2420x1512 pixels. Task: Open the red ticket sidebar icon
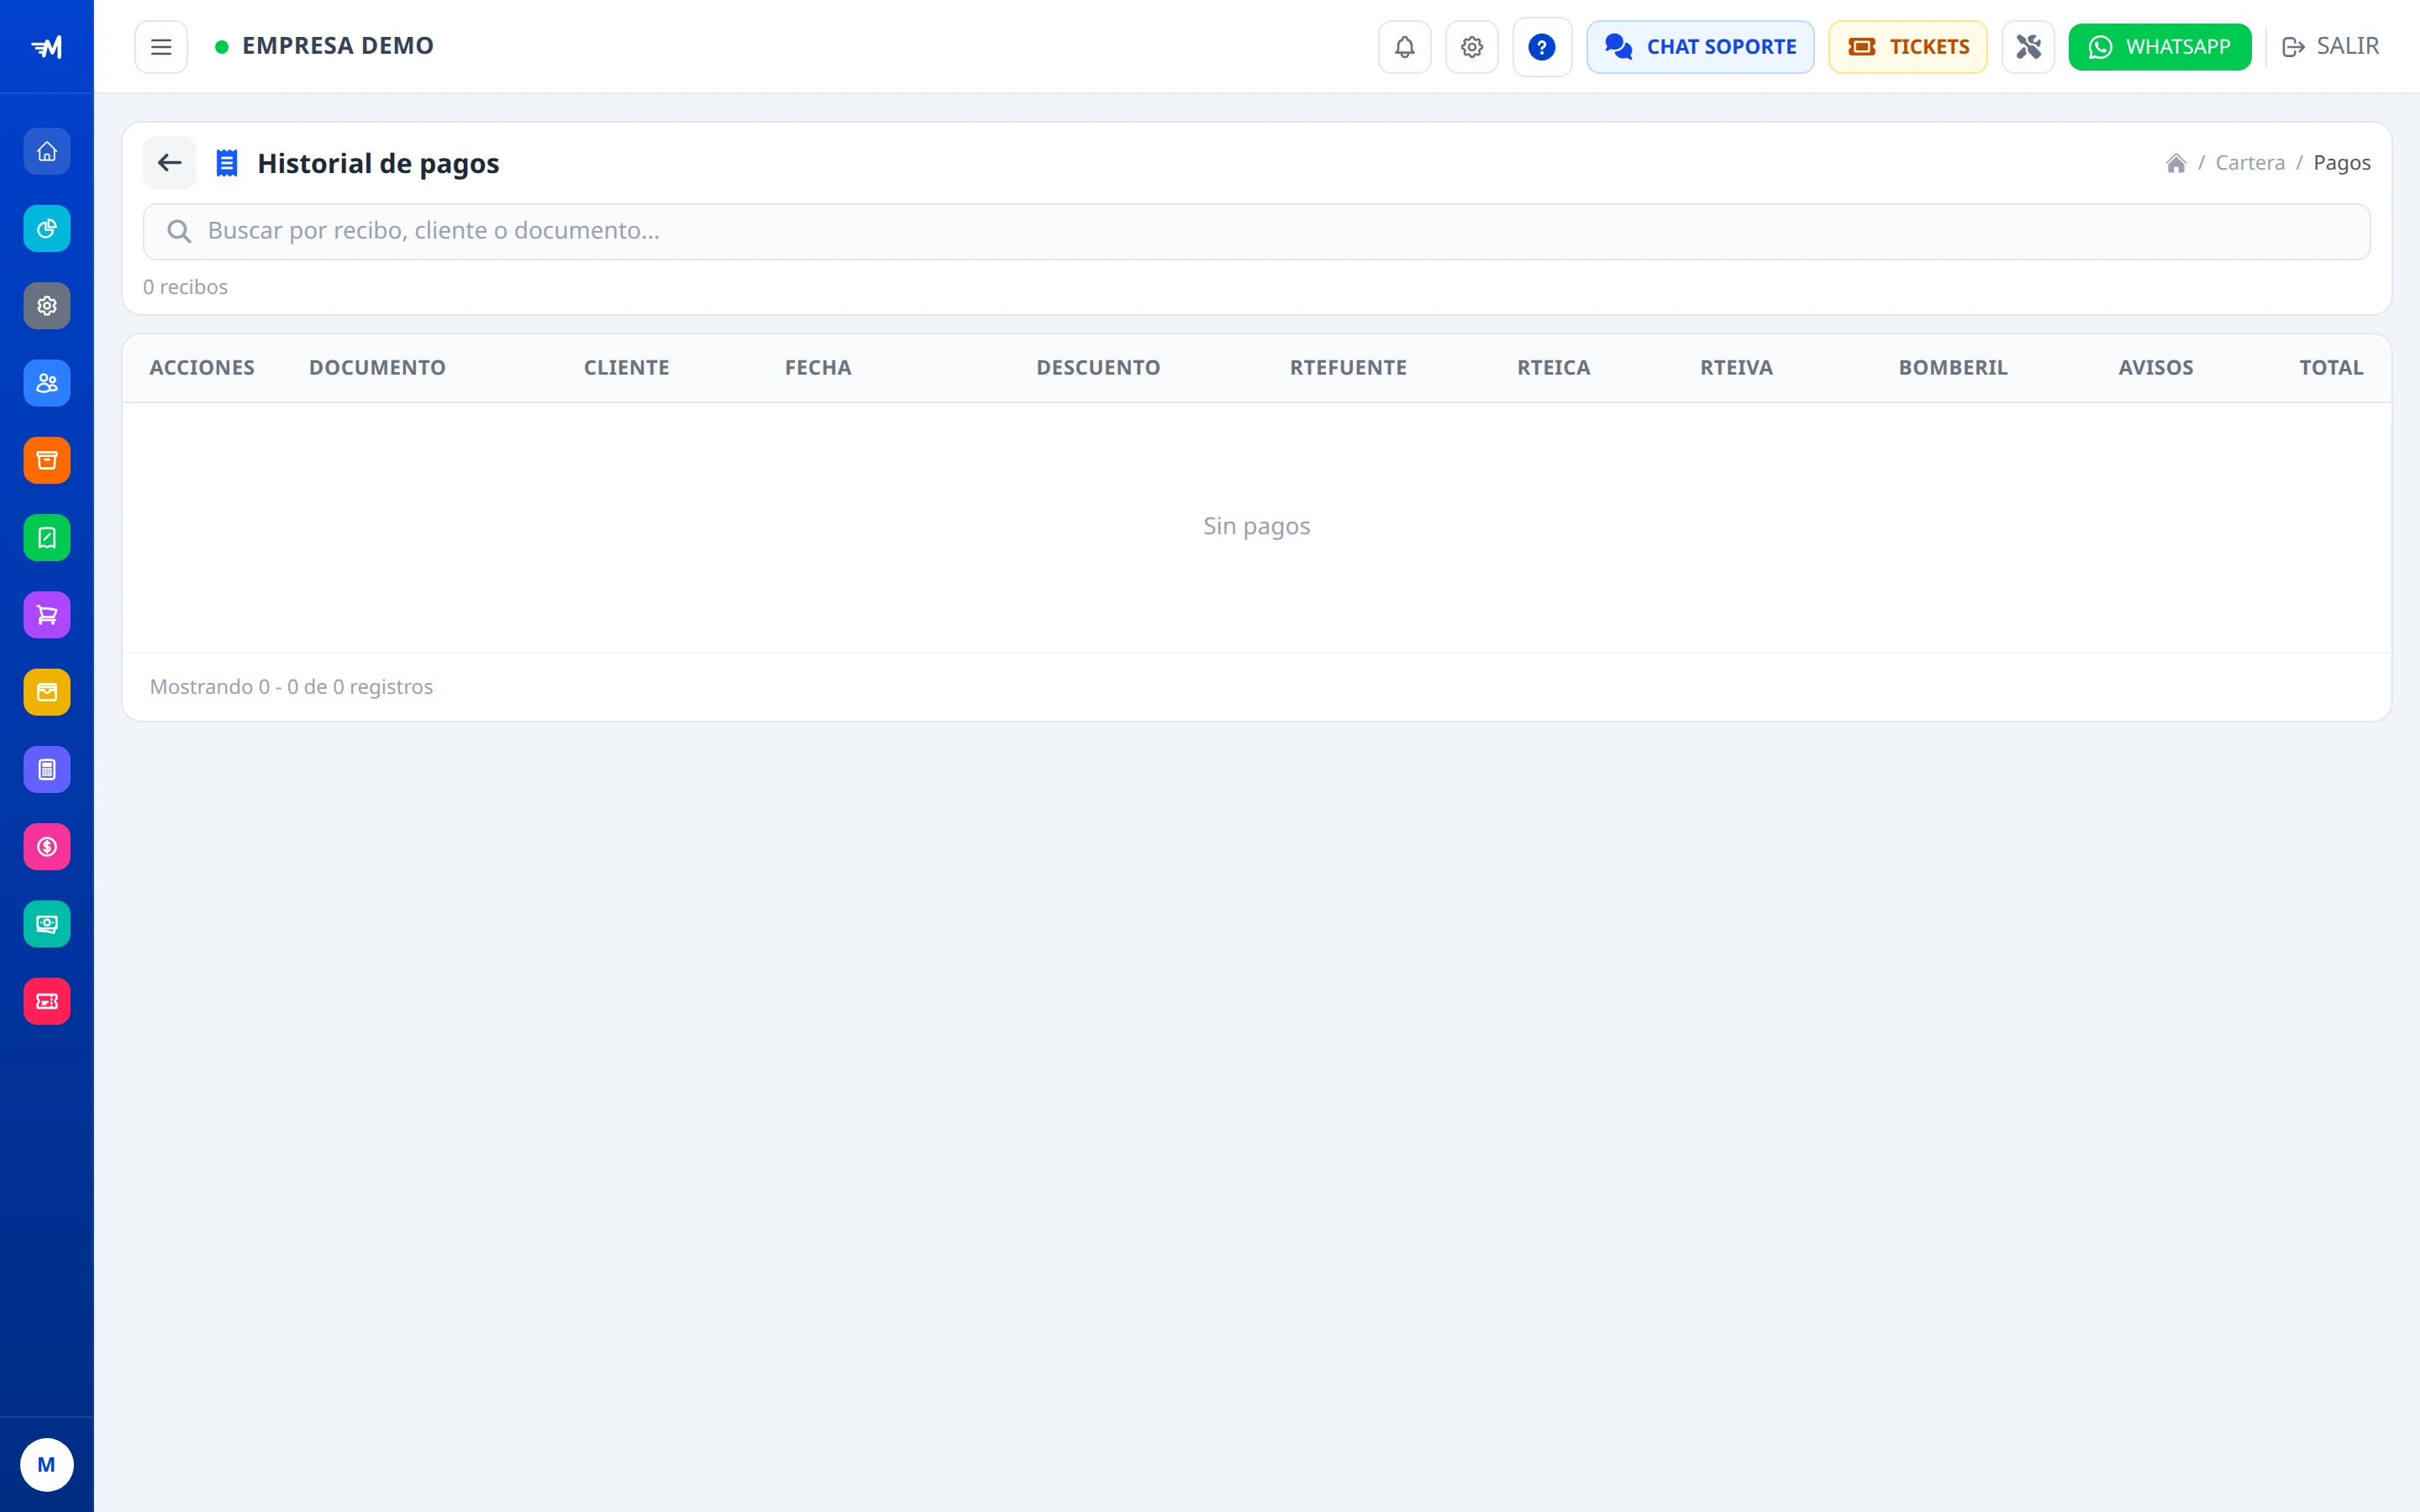47,1001
